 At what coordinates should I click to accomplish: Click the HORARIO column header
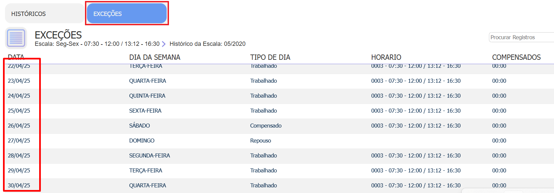click(x=386, y=57)
